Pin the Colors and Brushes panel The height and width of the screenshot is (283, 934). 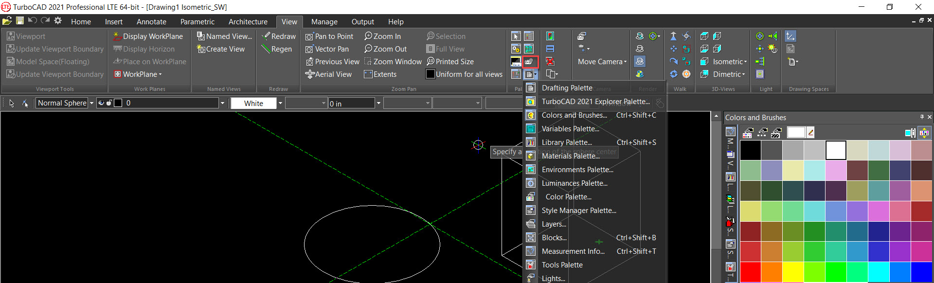click(922, 117)
